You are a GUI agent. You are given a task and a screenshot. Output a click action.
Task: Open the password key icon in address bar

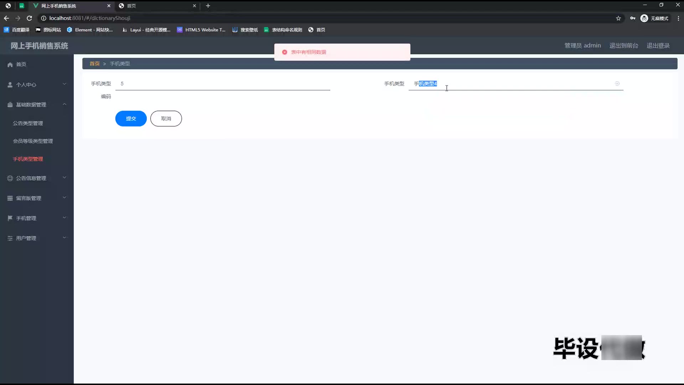[633, 18]
